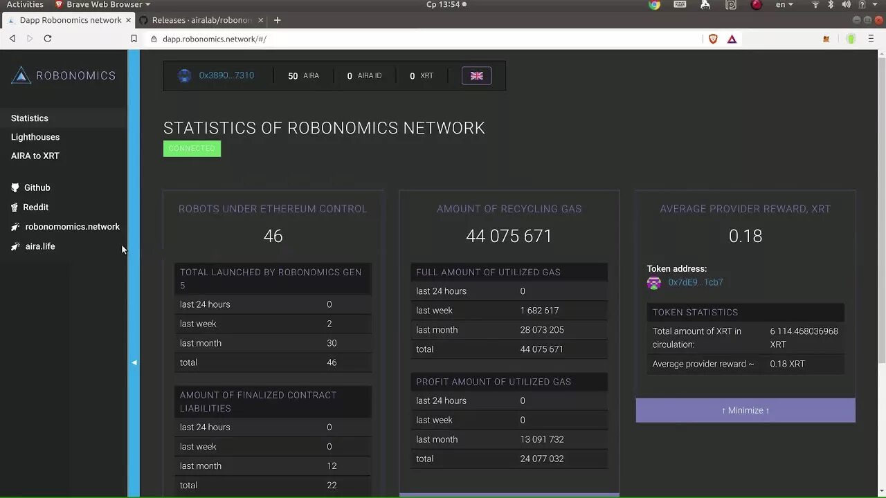Close the Releases airalab tab

click(261, 20)
